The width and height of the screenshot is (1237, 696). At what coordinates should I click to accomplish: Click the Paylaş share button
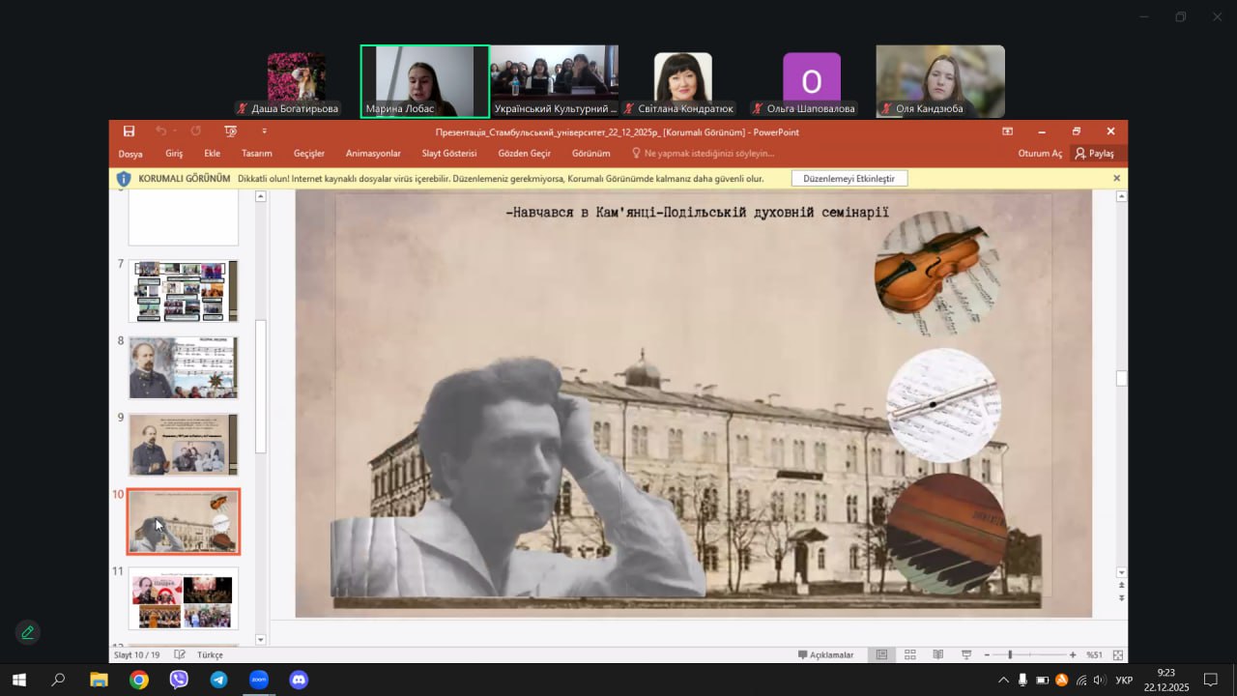pos(1095,154)
